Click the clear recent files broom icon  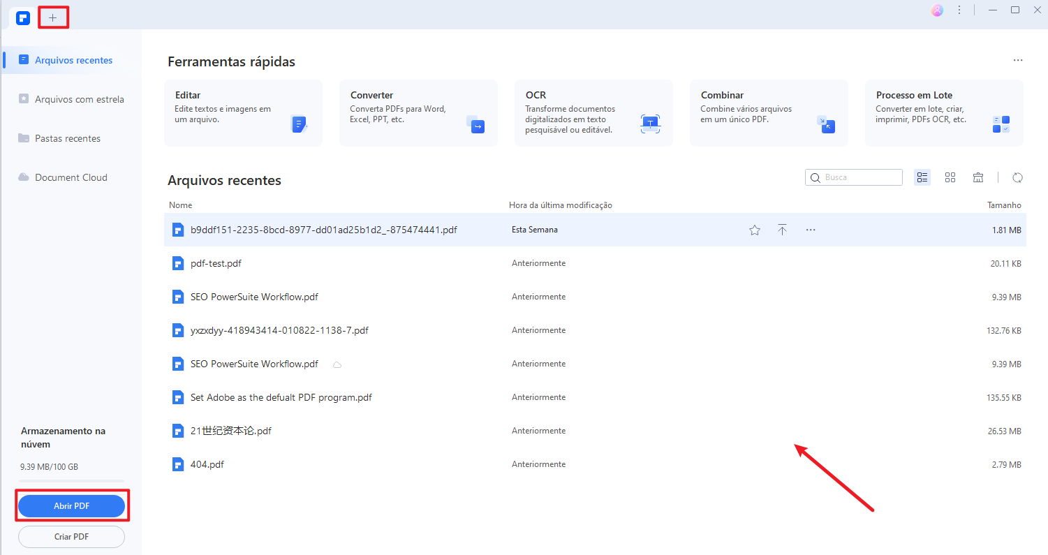click(x=978, y=177)
